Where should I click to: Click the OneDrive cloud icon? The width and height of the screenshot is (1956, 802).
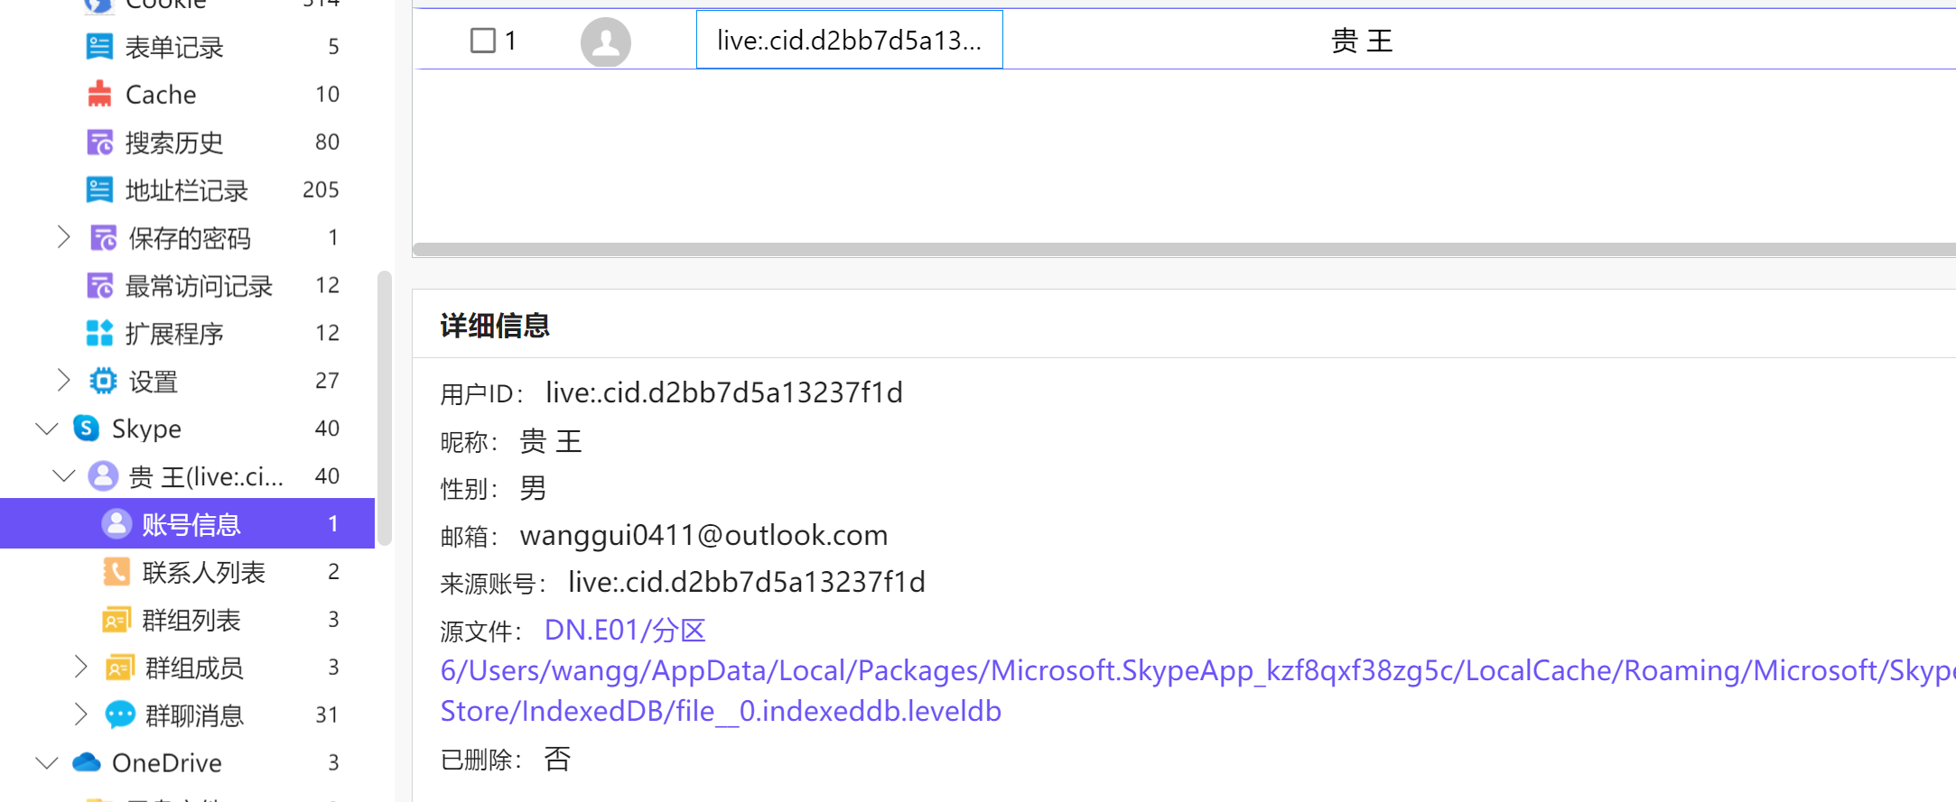tap(87, 763)
